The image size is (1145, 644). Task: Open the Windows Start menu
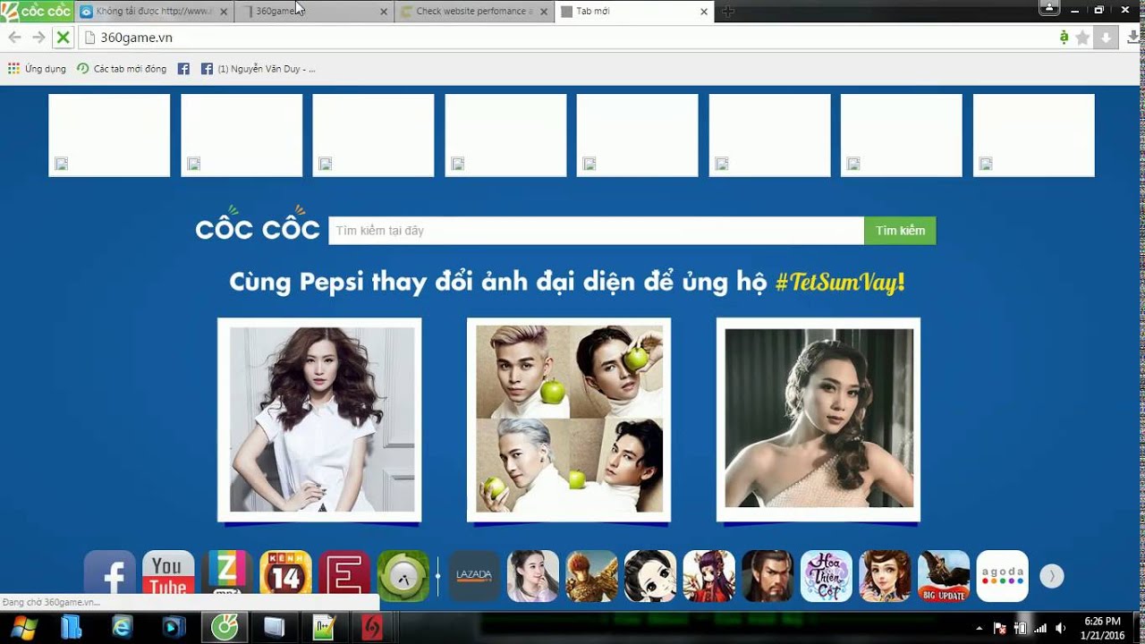tap(25, 627)
